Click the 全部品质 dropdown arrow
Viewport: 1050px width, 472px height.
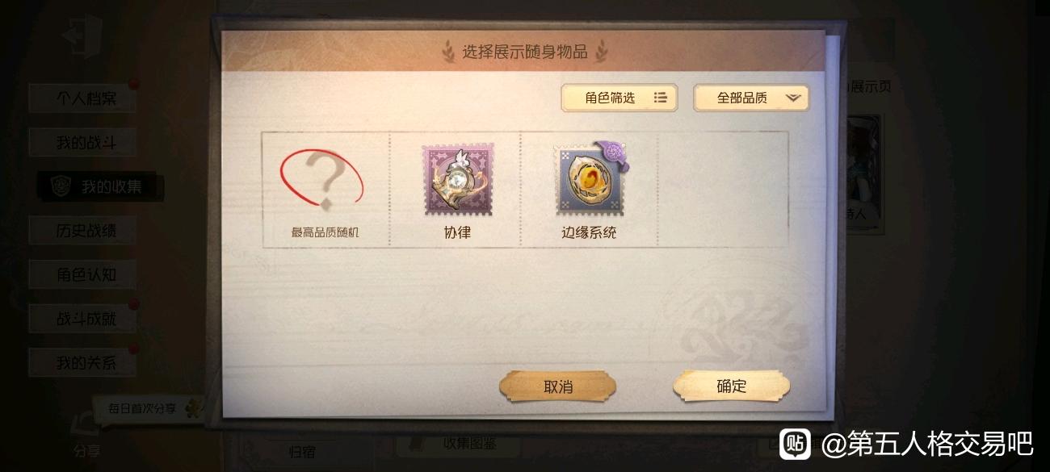(792, 98)
